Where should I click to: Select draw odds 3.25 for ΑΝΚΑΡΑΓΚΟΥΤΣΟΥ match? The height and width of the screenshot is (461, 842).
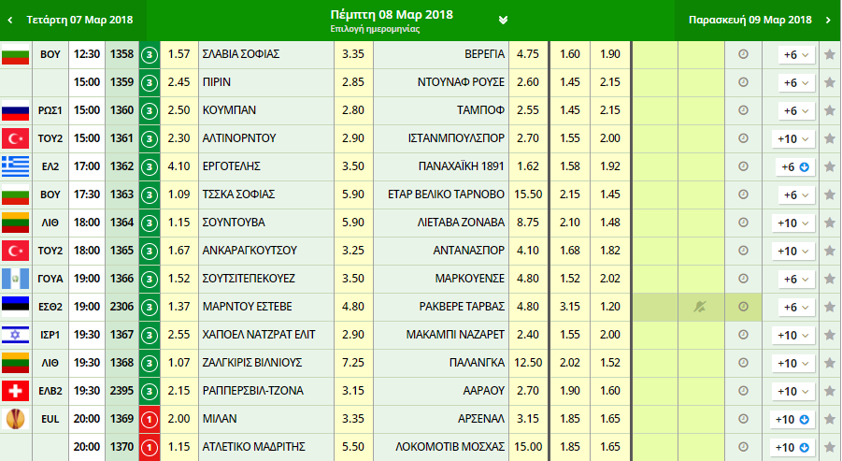pyautogui.click(x=353, y=251)
